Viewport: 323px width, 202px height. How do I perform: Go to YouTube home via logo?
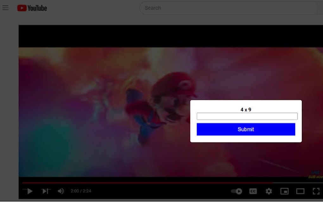32,8
